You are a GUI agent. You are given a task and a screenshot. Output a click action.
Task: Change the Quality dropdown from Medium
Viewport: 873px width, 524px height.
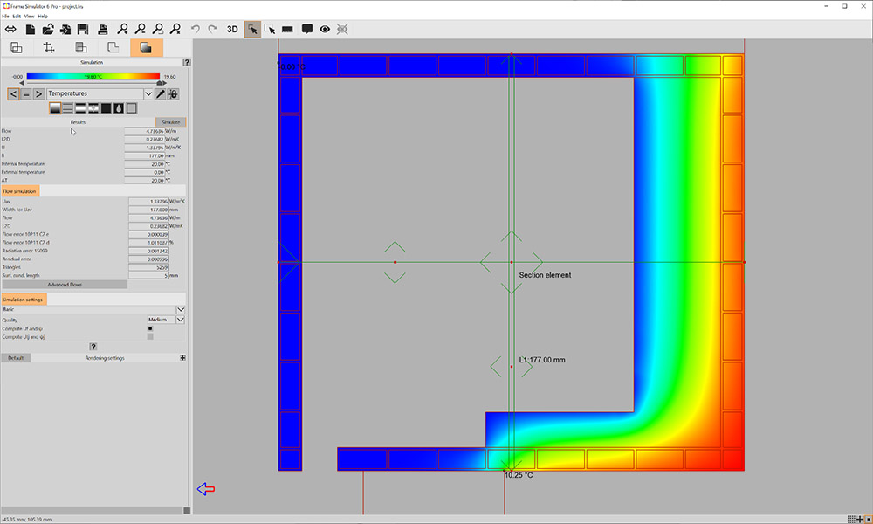click(179, 320)
